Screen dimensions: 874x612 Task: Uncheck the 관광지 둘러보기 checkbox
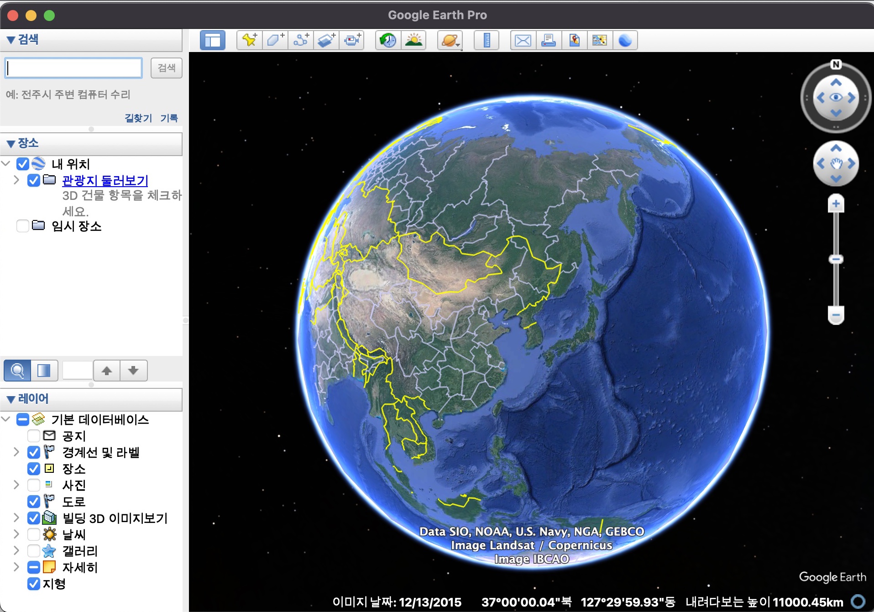pyautogui.click(x=33, y=180)
